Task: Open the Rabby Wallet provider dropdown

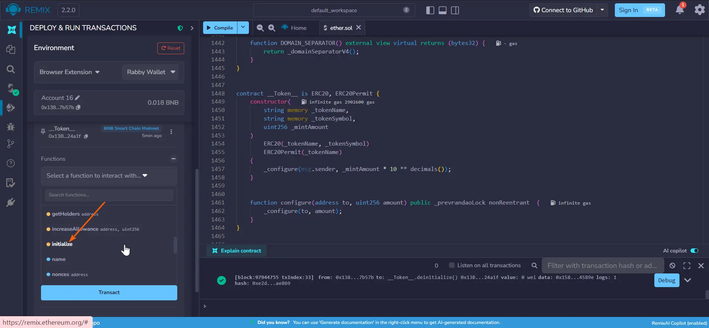Action: click(150, 72)
